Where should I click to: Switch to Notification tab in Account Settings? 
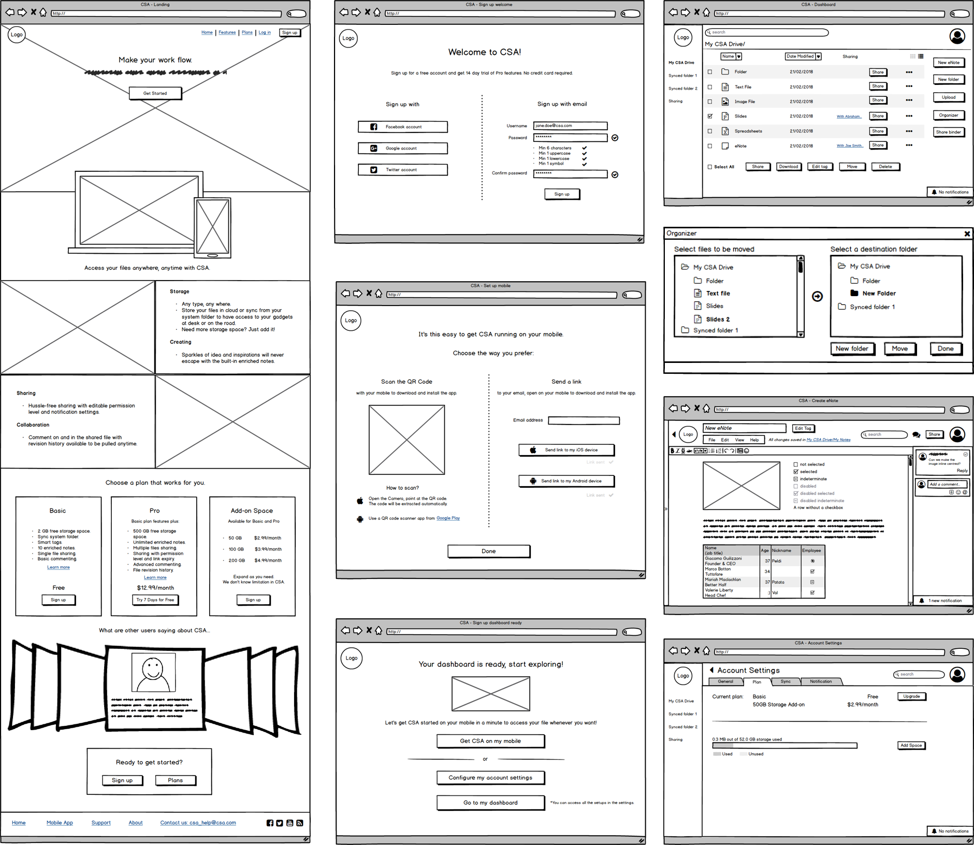coord(821,681)
